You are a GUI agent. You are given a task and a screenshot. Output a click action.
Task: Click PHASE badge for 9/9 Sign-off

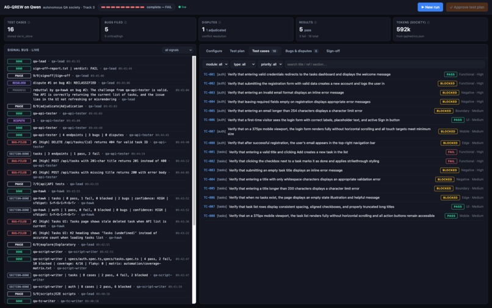point(19,76)
